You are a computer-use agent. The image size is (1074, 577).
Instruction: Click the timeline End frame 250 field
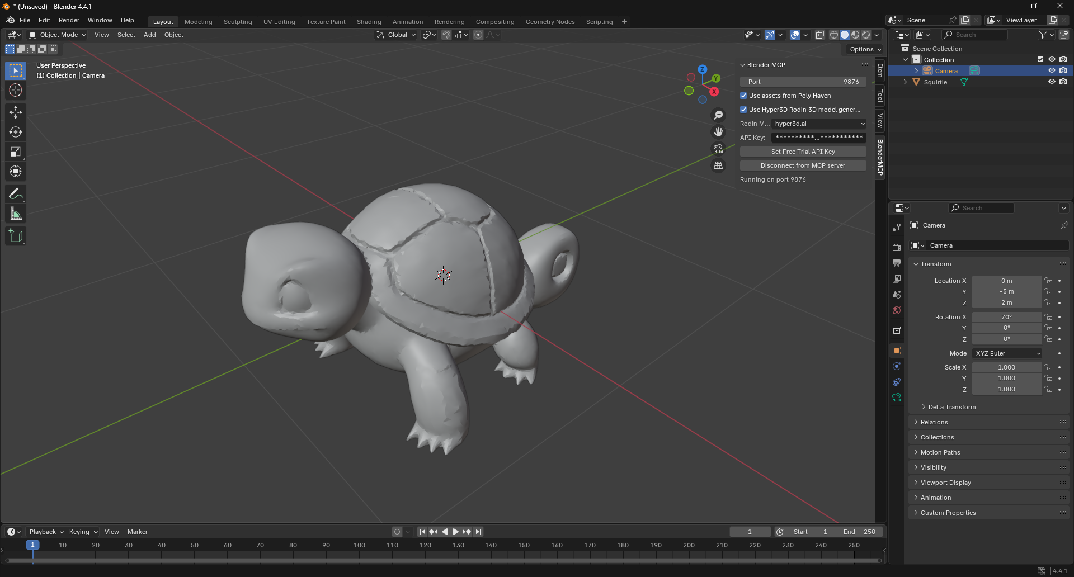click(x=859, y=532)
